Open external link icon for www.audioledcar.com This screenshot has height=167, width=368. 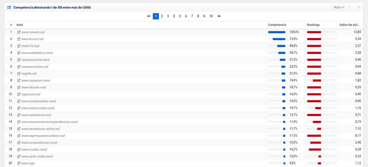[19, 53]
